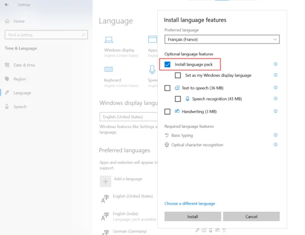Click the Region globe icon
305x235 pixels.
tap(7, 79)
